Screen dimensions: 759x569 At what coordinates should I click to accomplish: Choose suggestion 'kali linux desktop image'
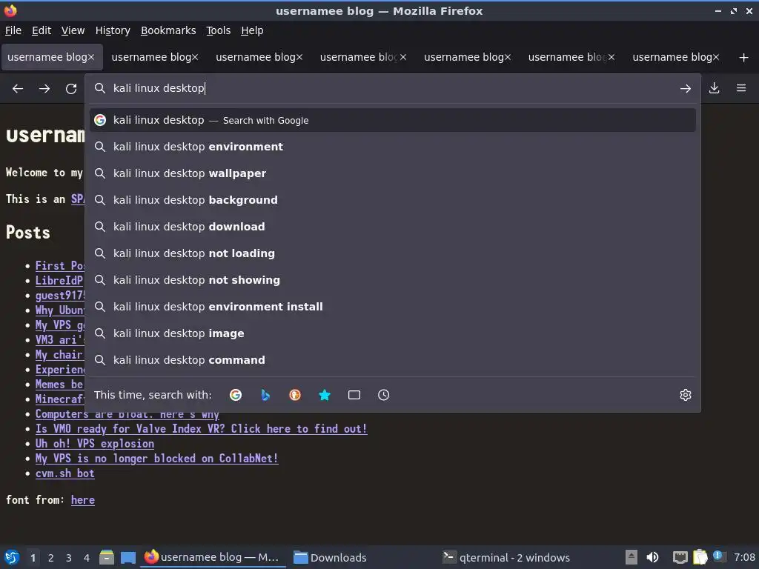pos(393,333)
